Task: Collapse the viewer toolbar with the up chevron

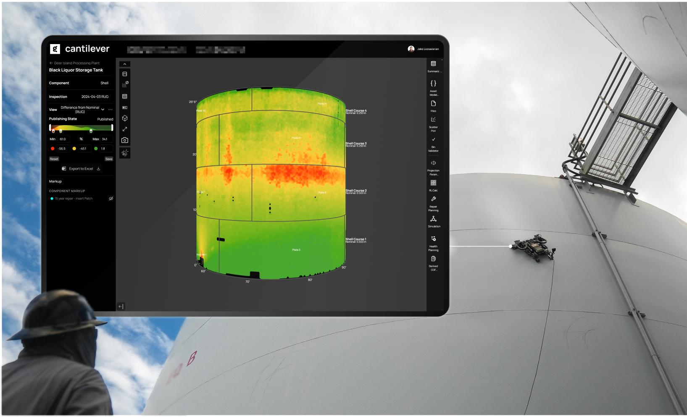Action: (x=125, y=64)
